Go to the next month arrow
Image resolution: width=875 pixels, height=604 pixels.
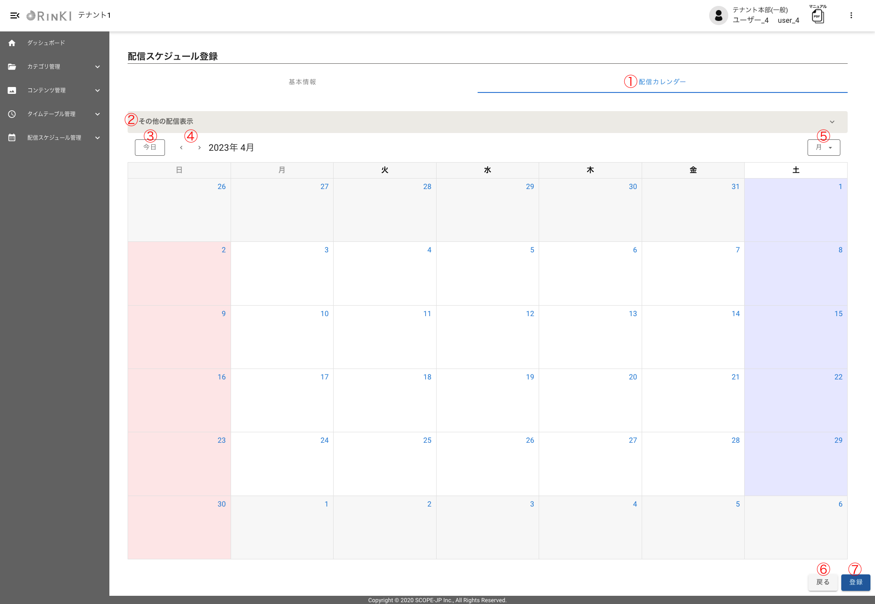pos(199,148)
